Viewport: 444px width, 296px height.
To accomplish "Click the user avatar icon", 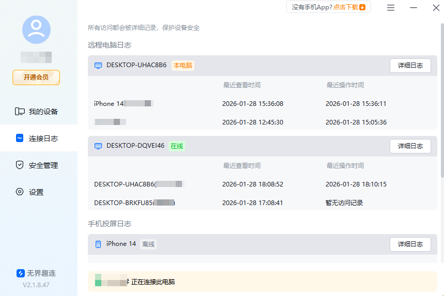I will click(36, 30).
